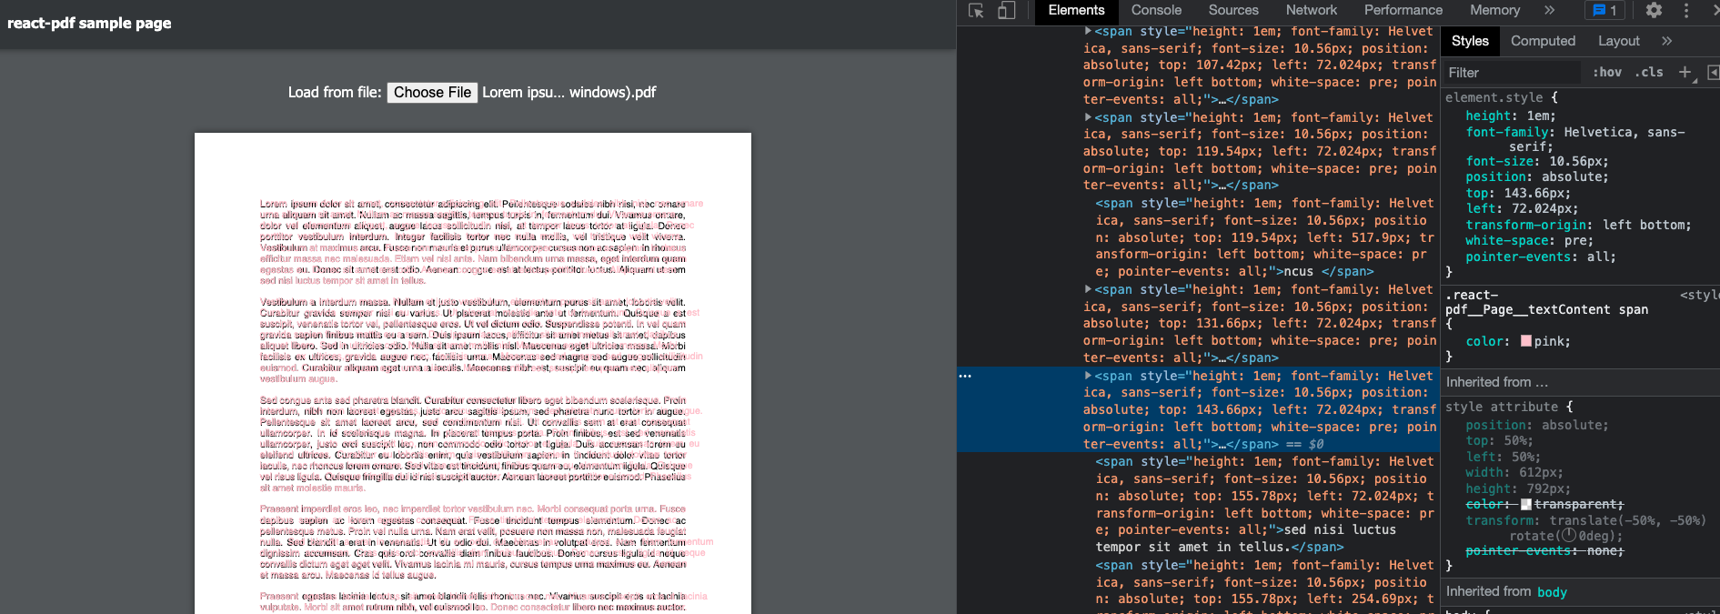Viewport: 1720px width, 614px height.
Task: Toggle the device toolbar icon
Action: tap(1007, 11)
